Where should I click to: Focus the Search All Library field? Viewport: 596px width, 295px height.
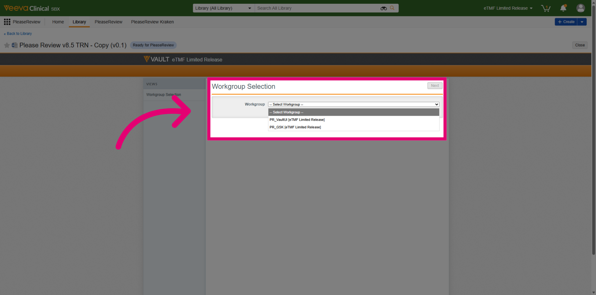click(317, 8)
